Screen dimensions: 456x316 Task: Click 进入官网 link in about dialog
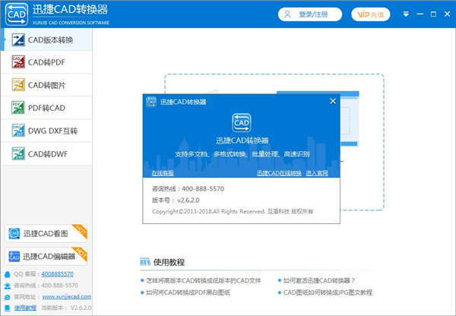tap(317, 173)
